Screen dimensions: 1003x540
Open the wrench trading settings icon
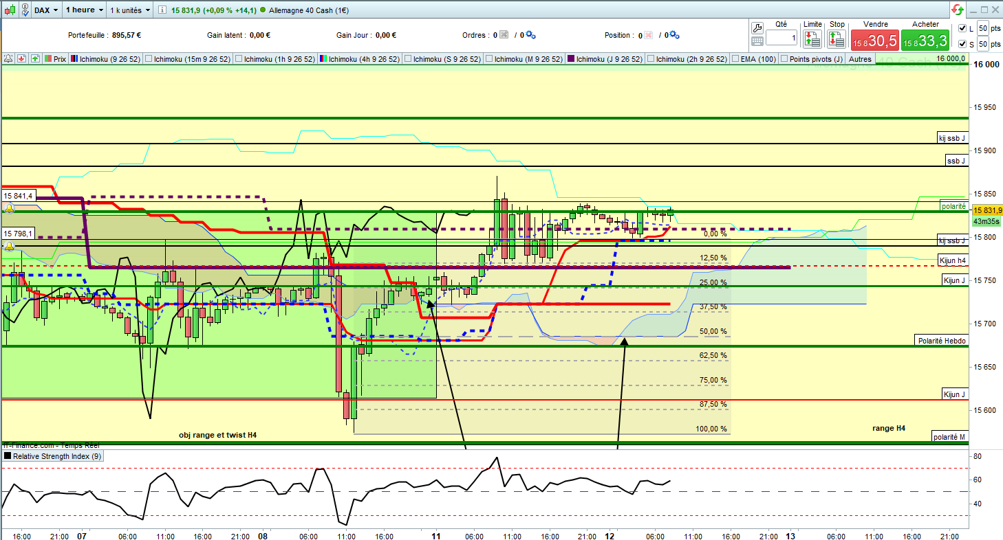(757, 28)
